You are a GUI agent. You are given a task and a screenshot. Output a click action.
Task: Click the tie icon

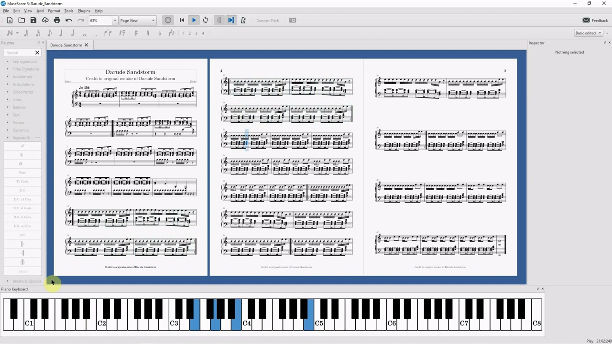(108, 33)
